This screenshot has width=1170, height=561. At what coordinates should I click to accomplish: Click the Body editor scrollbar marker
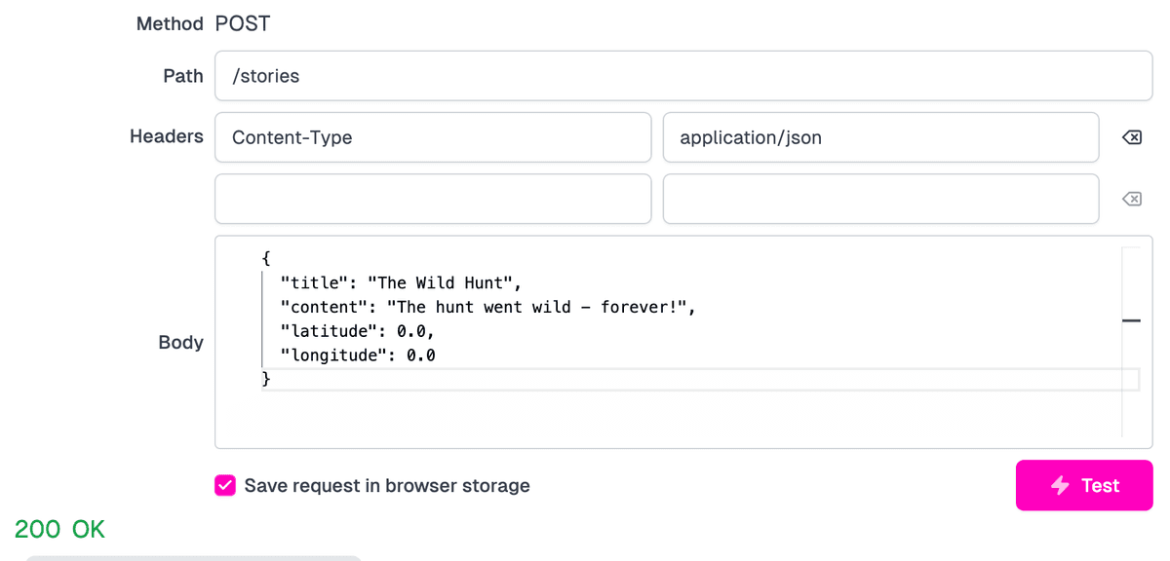pos(1131,320)
